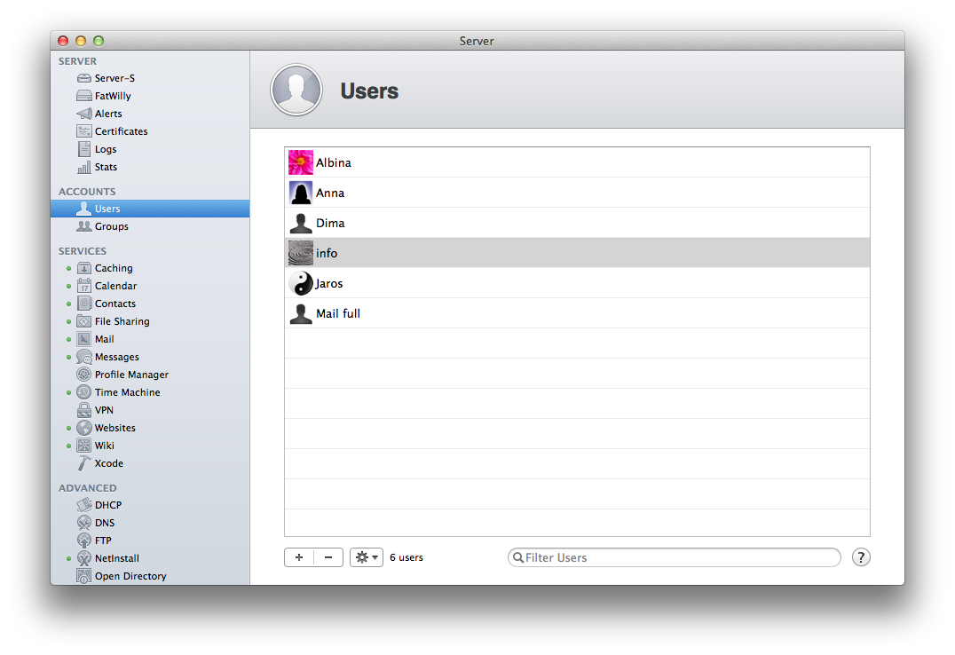The height and width of the screenshot is (655, 955).
Task: Remove selected user with minus button
Action: click(328, 557)
